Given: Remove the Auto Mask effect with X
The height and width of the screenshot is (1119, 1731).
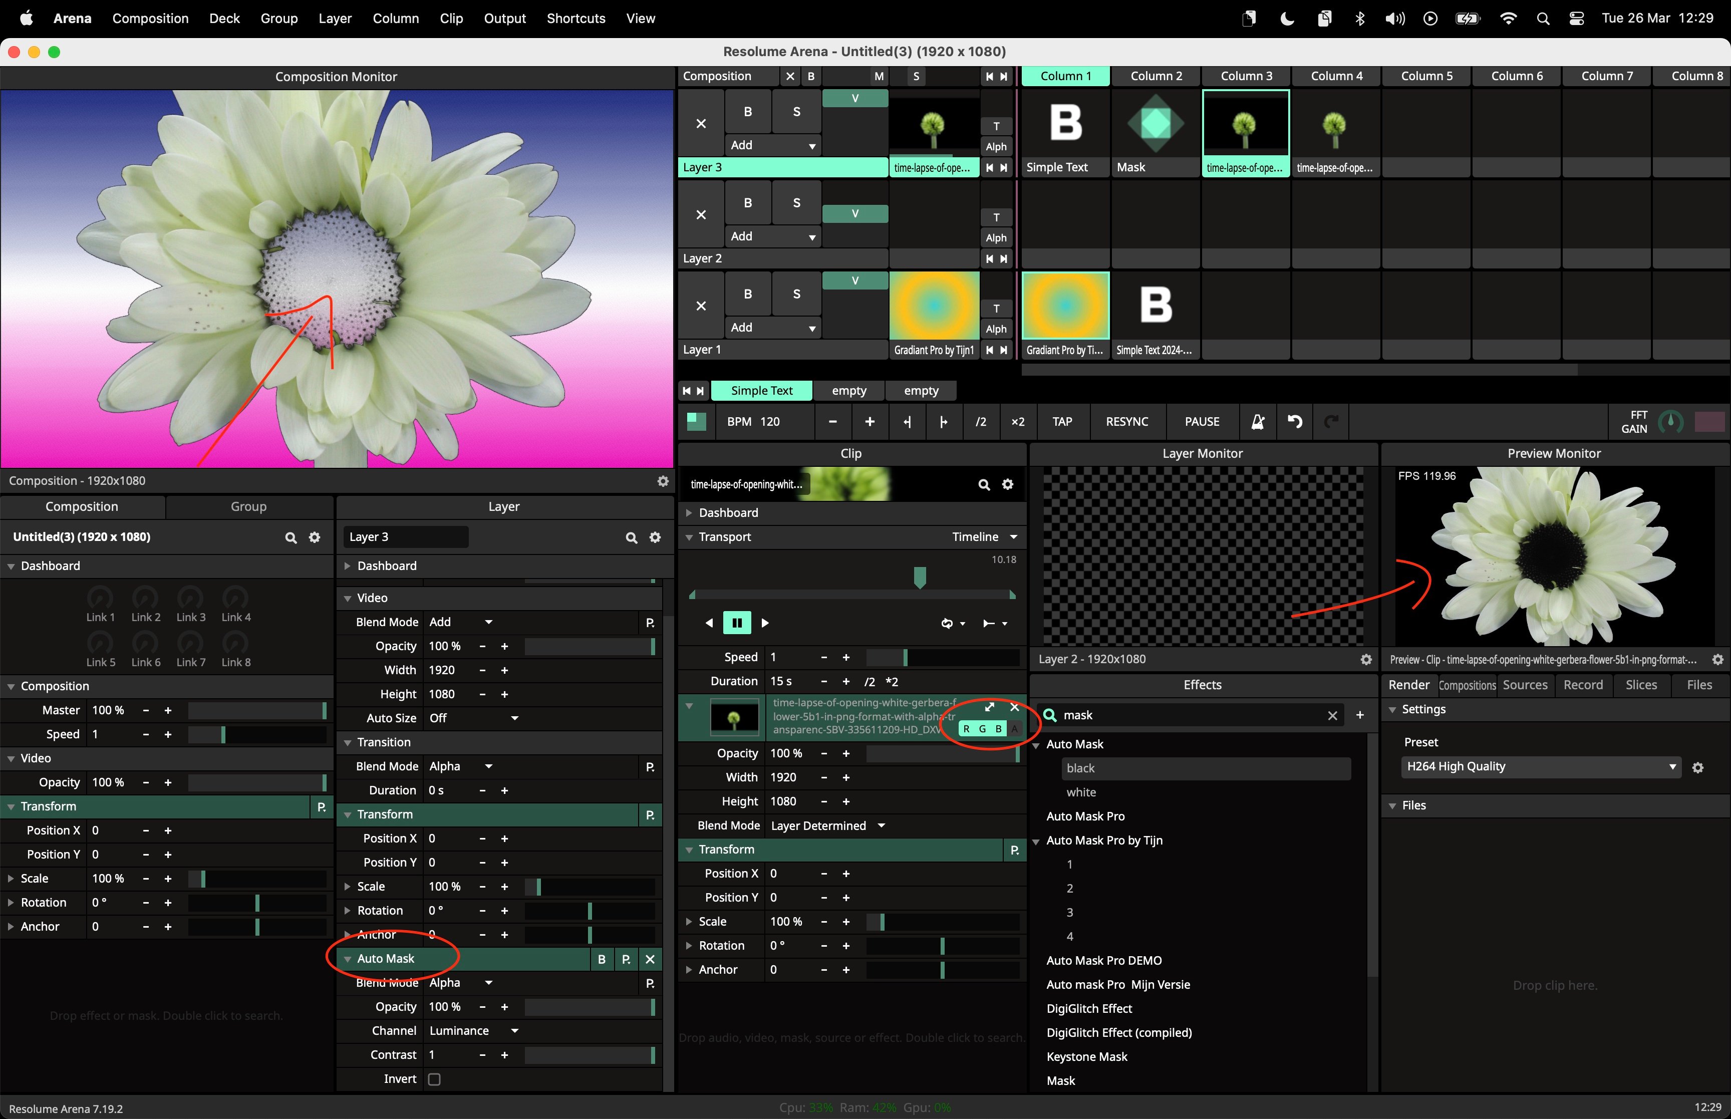Looking at the screenshot, I should pyautogui.click(x=650, y=959).
